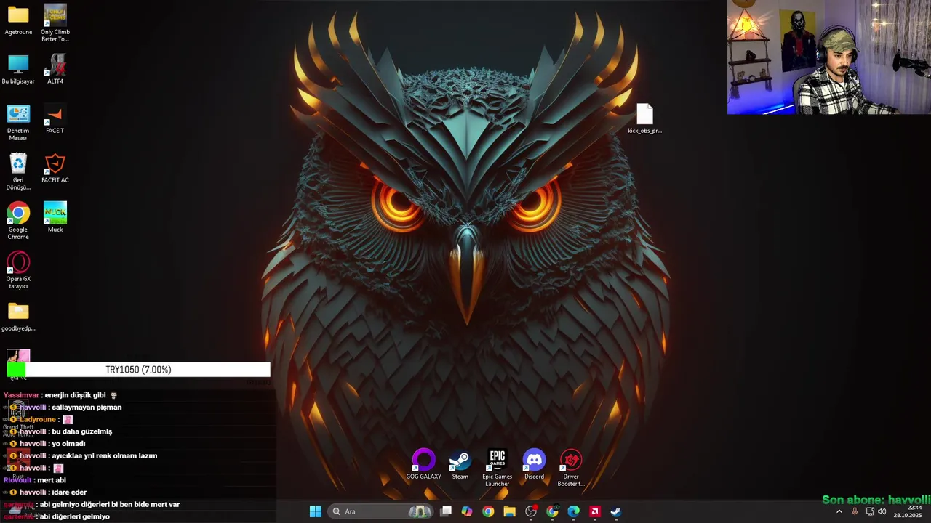The width and height of the screenshot is (931, 523).
Task: Open the goodbyedpi folder on desktop
Action: point(18,317)
